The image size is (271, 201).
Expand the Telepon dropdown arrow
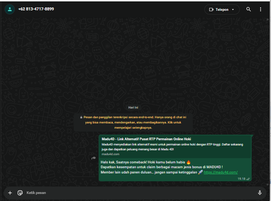[x=233, y=9]
